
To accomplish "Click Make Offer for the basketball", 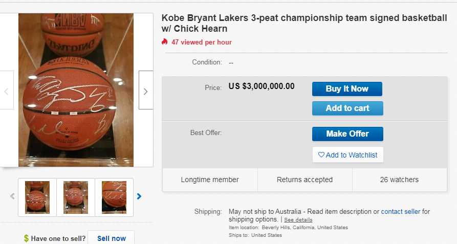I will [x=347, y=134].
